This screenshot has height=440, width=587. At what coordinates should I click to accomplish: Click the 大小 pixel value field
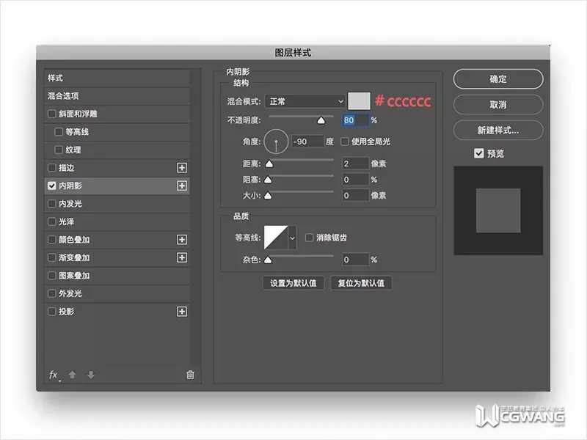[355, 195]
